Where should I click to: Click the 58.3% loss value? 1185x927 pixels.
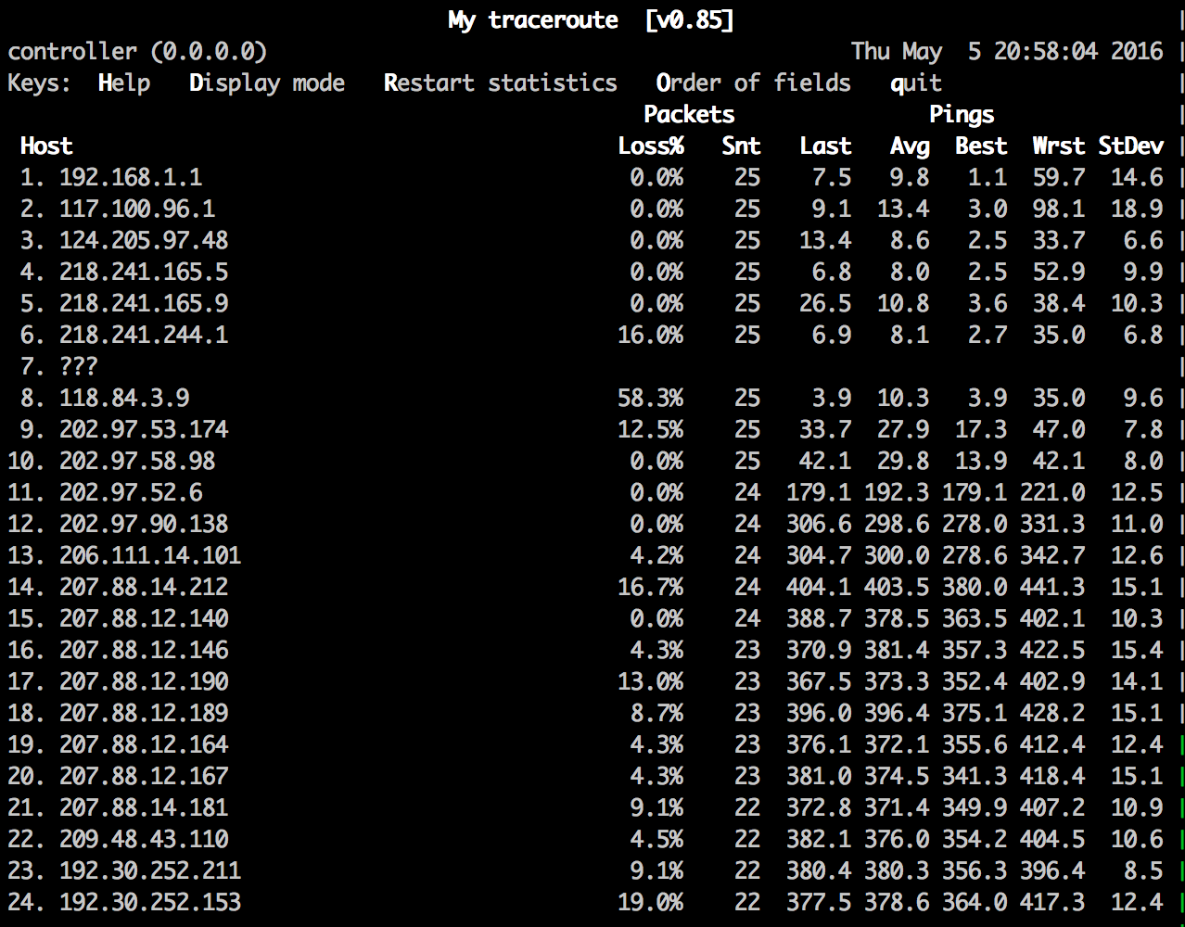[x=651, y=398]
